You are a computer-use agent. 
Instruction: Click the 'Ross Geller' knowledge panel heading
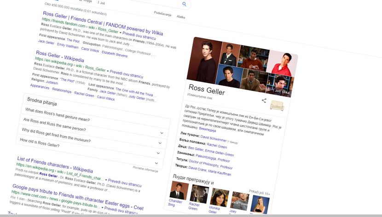tap(207, 90)
